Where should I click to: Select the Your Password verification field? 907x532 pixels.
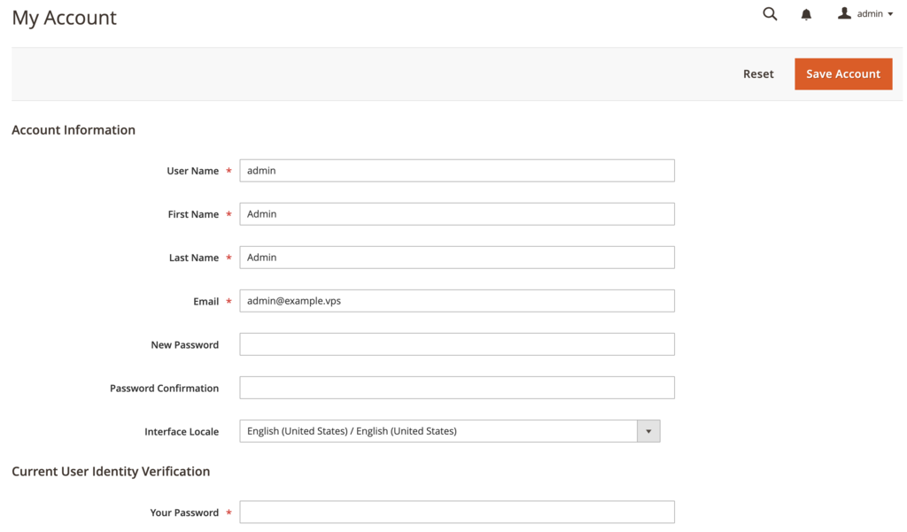[x=456, y=512]
